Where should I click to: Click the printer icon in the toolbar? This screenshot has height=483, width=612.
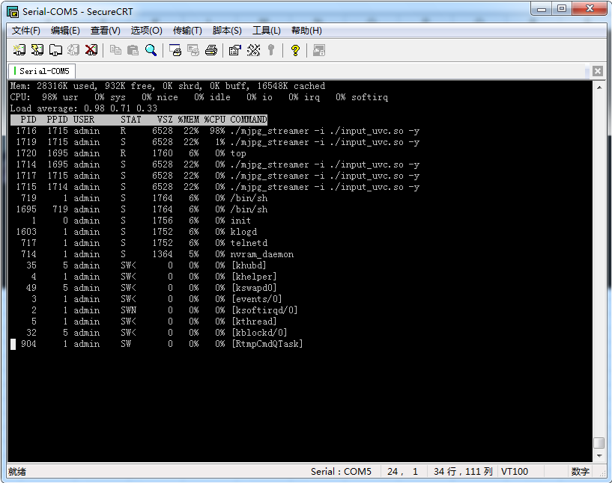pos(211,50)
